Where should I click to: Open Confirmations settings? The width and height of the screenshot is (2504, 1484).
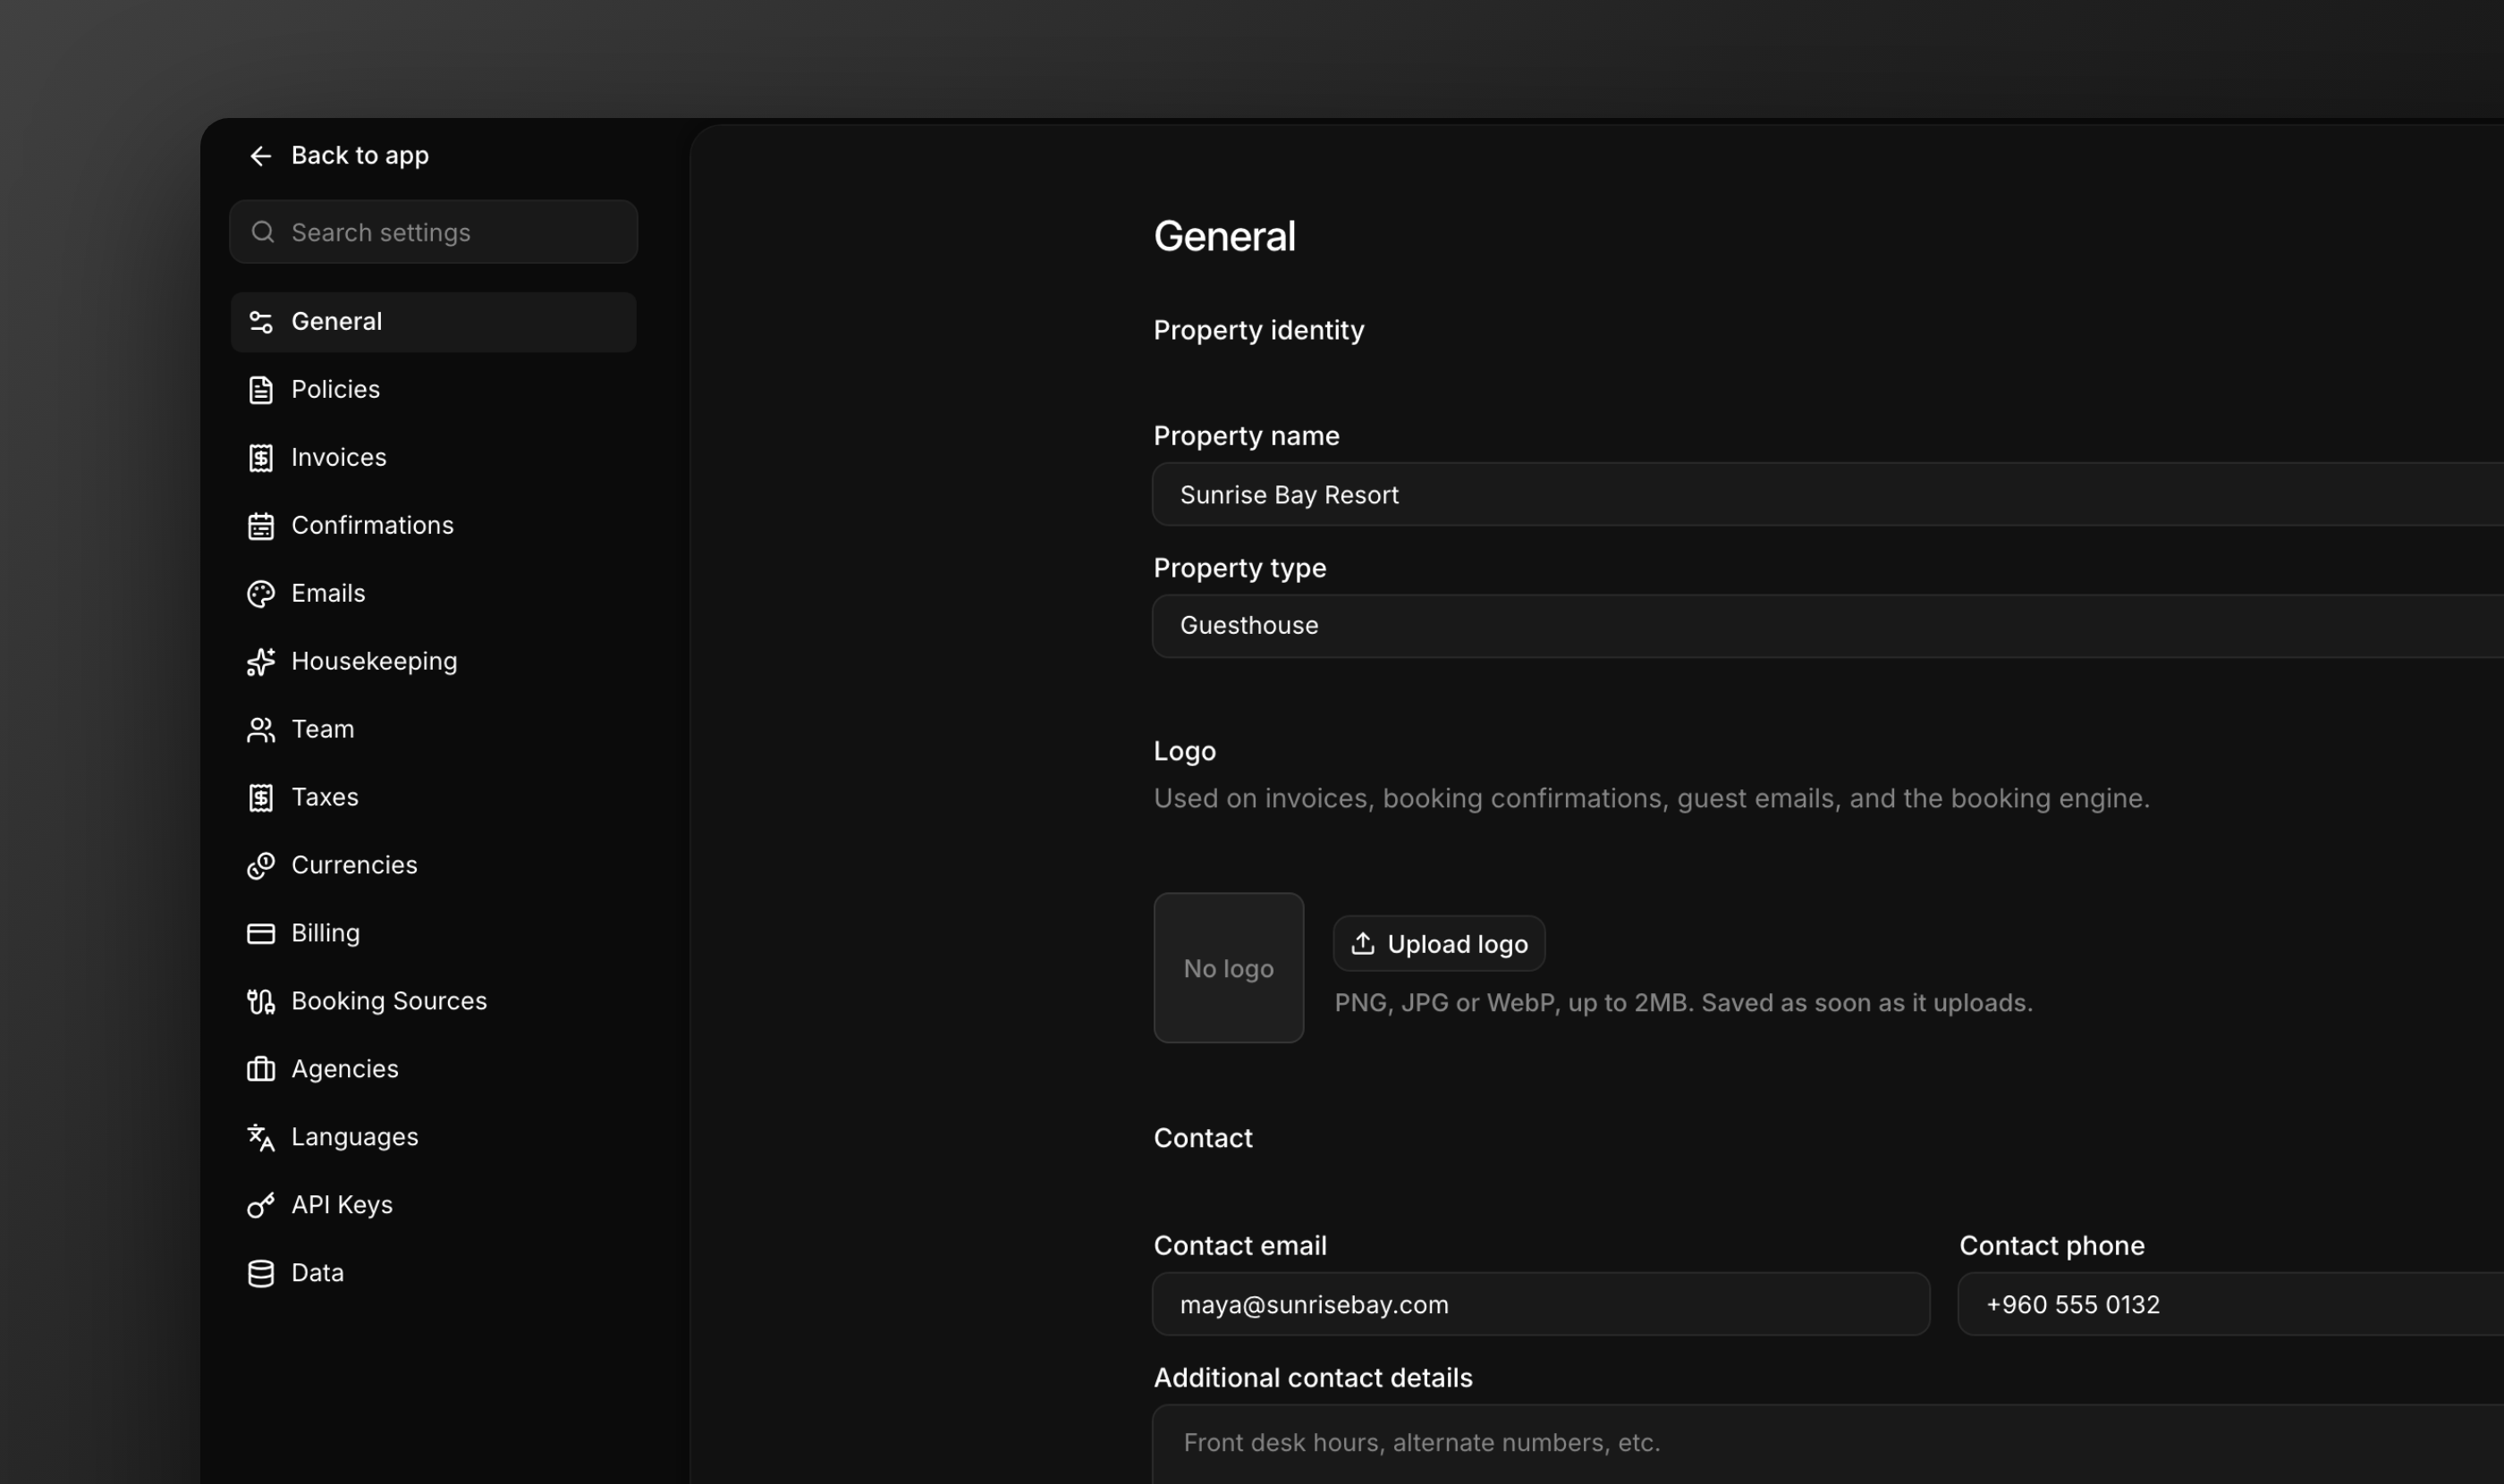click(x=433, y=526)
